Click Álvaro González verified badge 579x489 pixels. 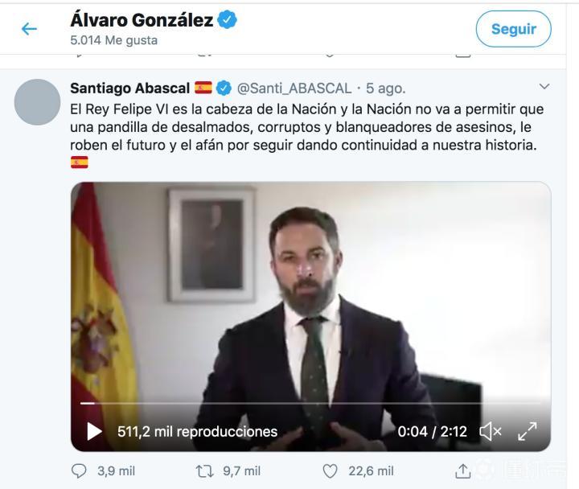pos(227,20)
